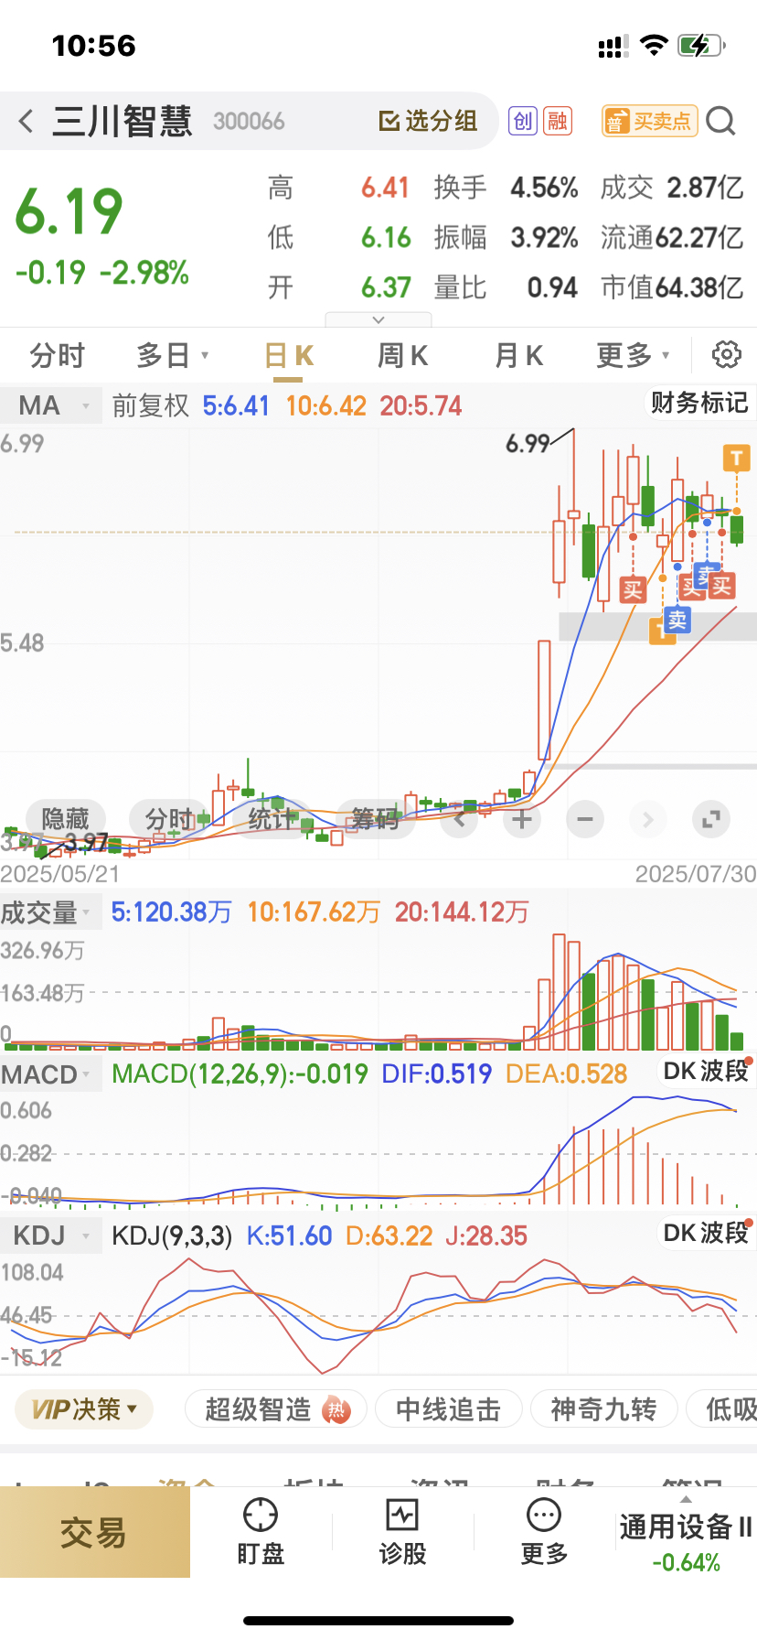This screenshot has height=1640, width=757.
Task: Open the 多日 dropdown
Action: click(172, 355)
